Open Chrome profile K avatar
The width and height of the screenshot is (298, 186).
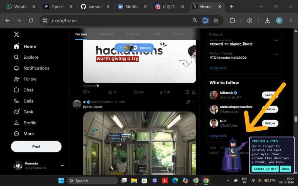coord(279,21)
